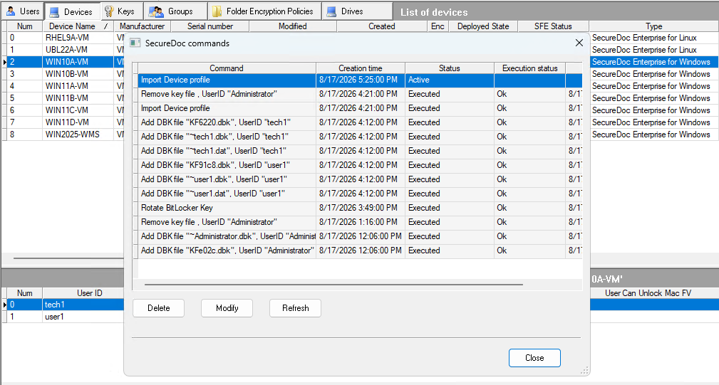Open the Keys tab
Viewport: 719px width, 385px height.
point(122,11)
